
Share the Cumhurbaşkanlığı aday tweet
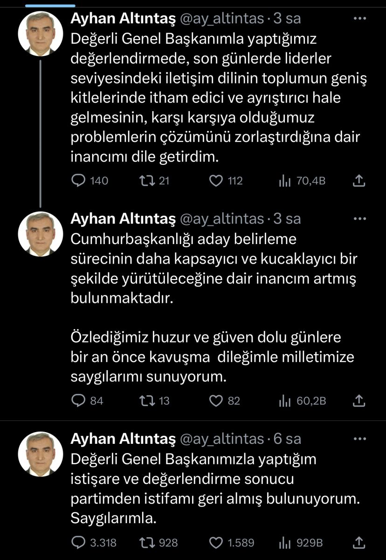tap(359, 400)
